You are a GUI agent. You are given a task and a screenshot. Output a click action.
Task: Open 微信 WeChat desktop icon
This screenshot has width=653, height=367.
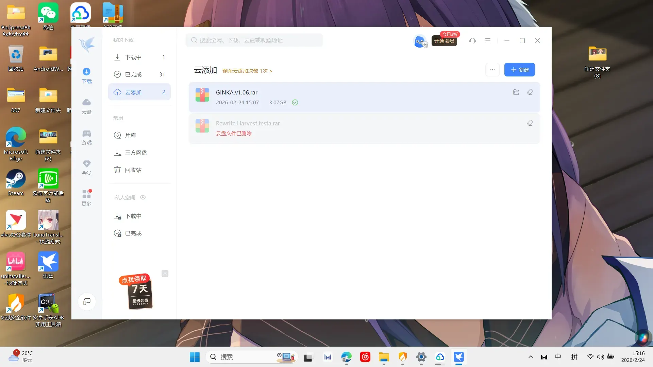tap(48, 17)
